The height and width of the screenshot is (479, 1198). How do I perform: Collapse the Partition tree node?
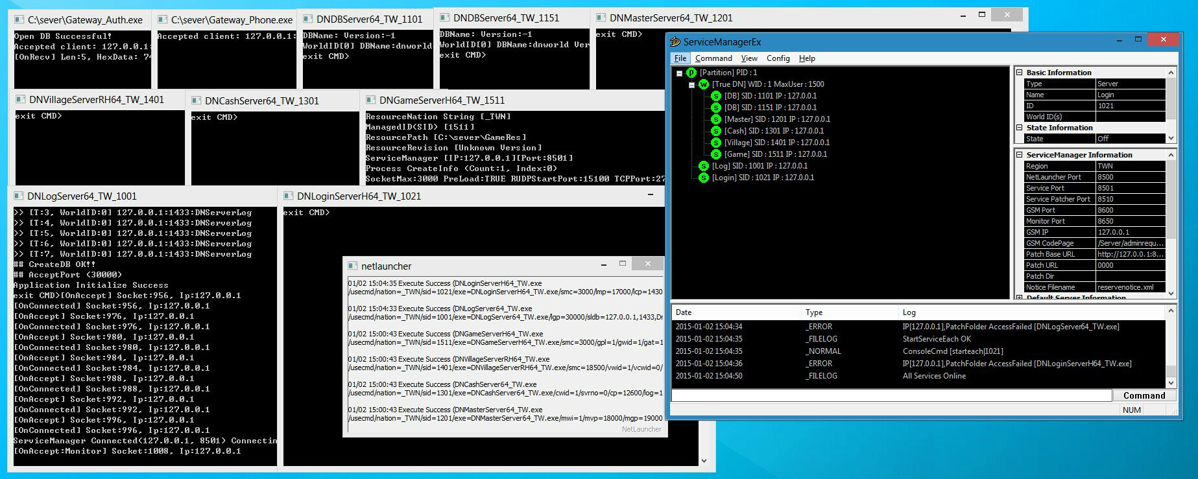pyautogui.click(x=679, y=73)
